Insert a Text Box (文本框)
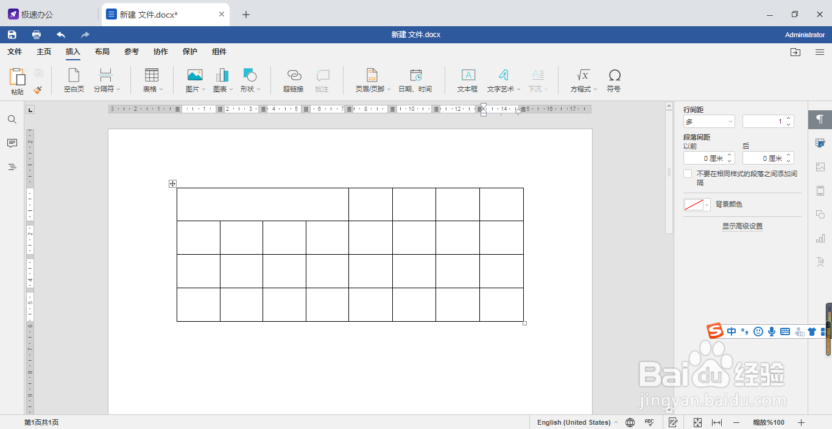832x429 pixels. [468, 80]
